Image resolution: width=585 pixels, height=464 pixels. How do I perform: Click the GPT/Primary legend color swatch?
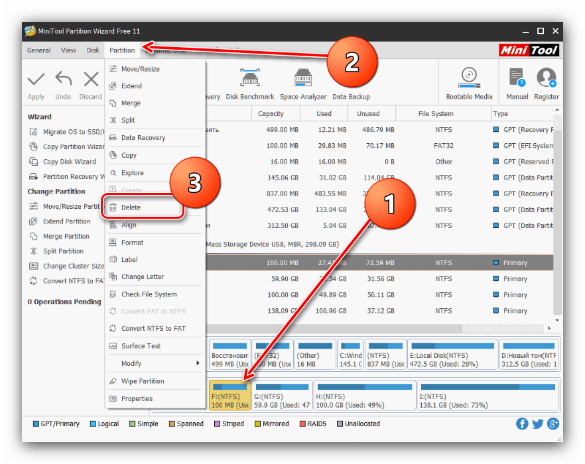(36, 424)
